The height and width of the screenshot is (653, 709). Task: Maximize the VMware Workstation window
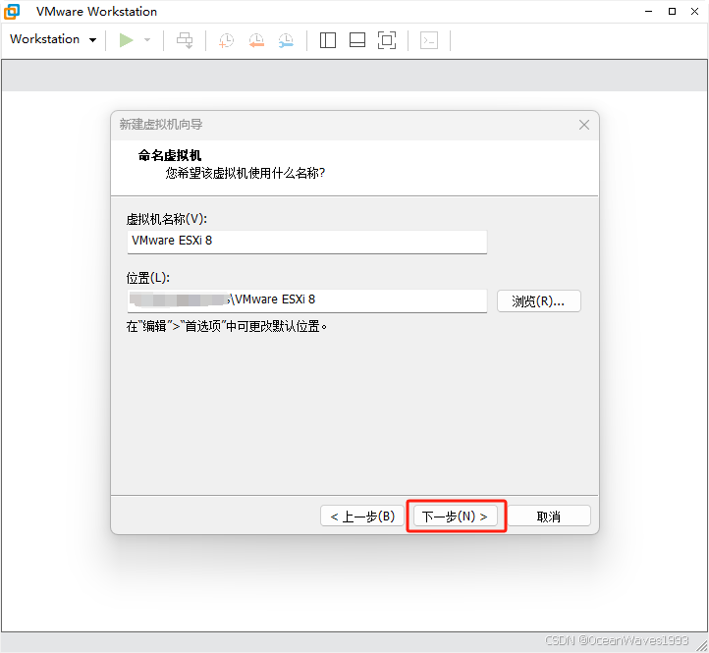point(672,12)
